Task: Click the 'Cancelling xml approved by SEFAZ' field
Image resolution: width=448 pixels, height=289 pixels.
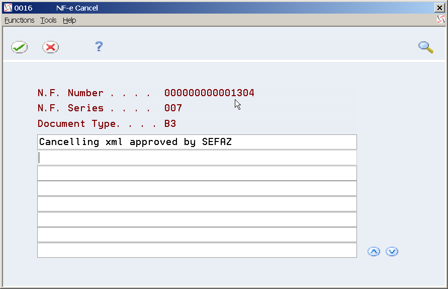Action: point(197,142)
